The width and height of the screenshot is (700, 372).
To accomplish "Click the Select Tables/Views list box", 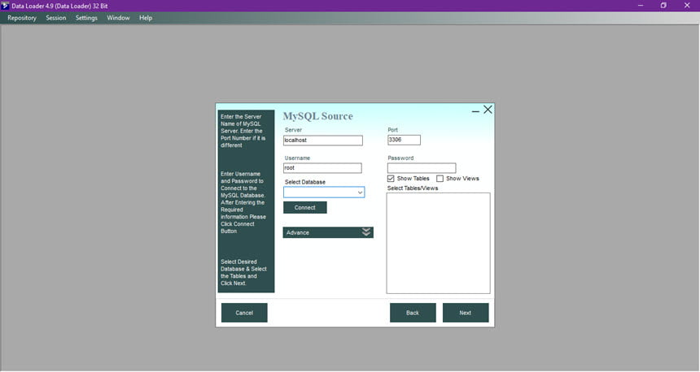I will pyautogui.click(x=439, y=243).
